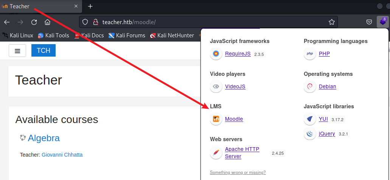Click the Wappalyzer extension icon

coord(382,22)
